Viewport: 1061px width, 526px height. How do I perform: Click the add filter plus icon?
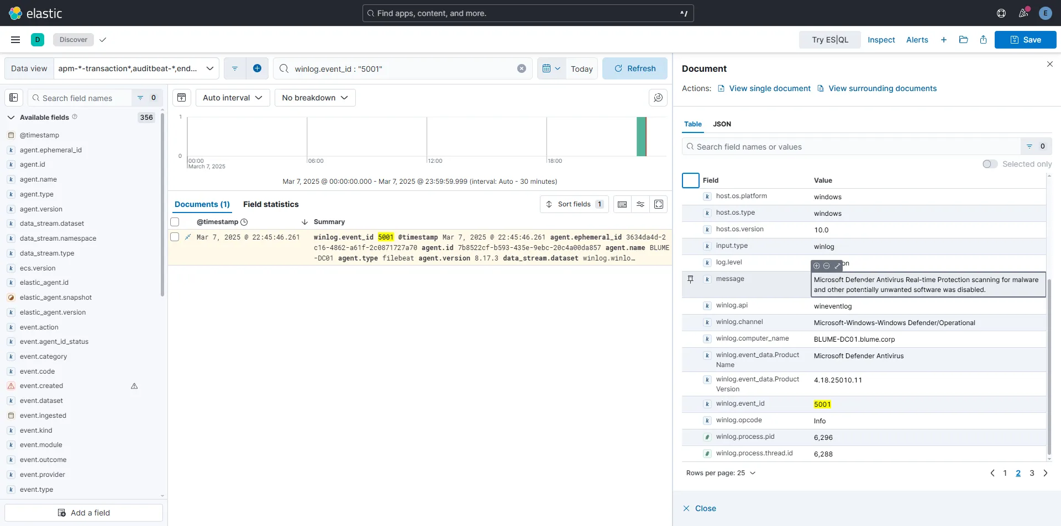coord(257,68)
